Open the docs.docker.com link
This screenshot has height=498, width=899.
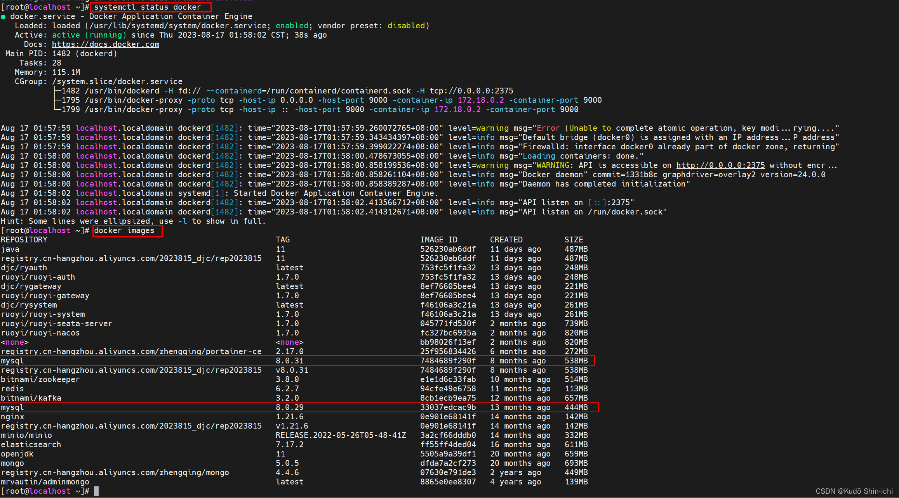(106, 44)
